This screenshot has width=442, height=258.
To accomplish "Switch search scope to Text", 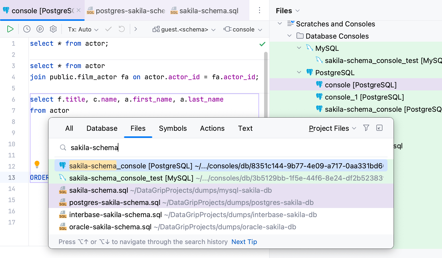I will (x=245, y=128).
